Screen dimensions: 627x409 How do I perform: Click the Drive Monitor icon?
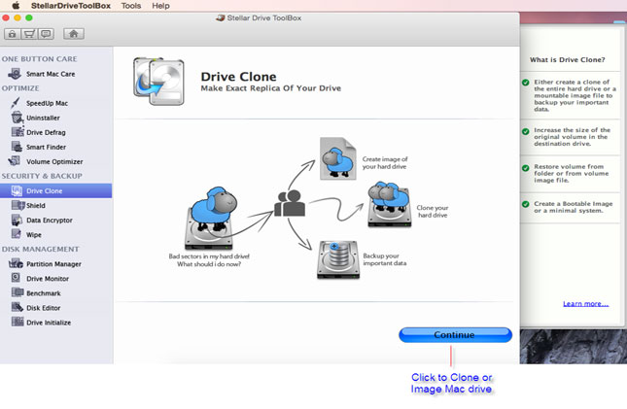tap(16, 278)
